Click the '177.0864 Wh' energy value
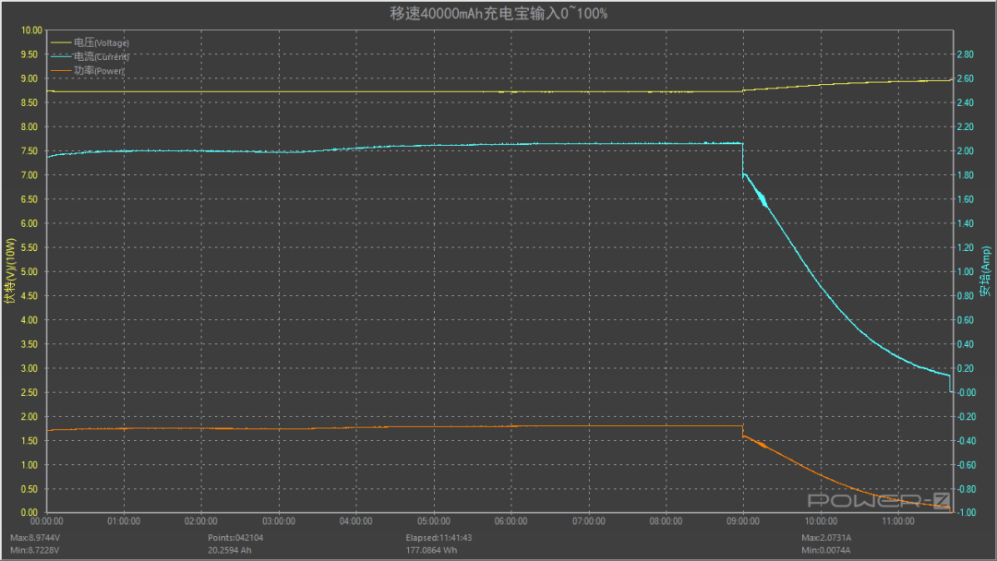This screenshot has height=561, width=997. click(x=431, y=550)
